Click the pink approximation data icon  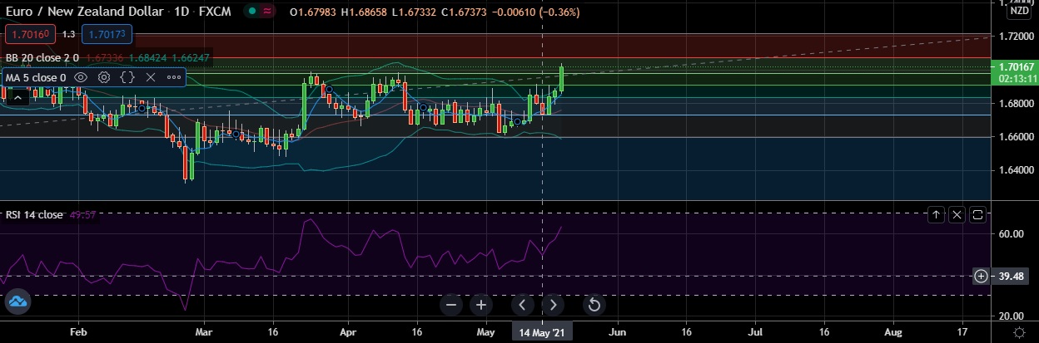[268, 12]
